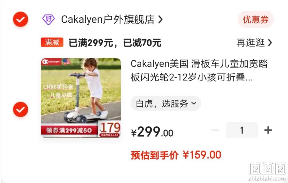Expand the 白虎，选服务 option dropdown

tap(166, 104)
